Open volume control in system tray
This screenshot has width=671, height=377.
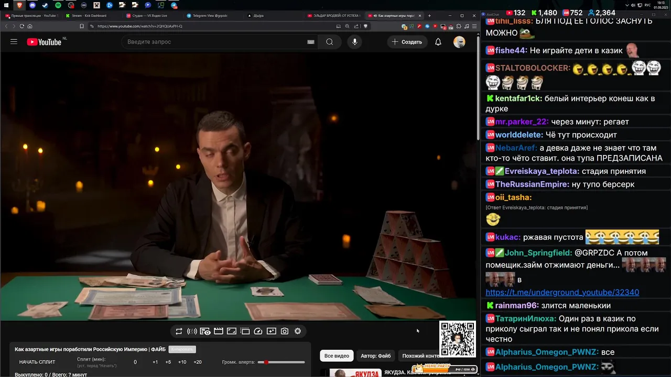tap(633, 5)
